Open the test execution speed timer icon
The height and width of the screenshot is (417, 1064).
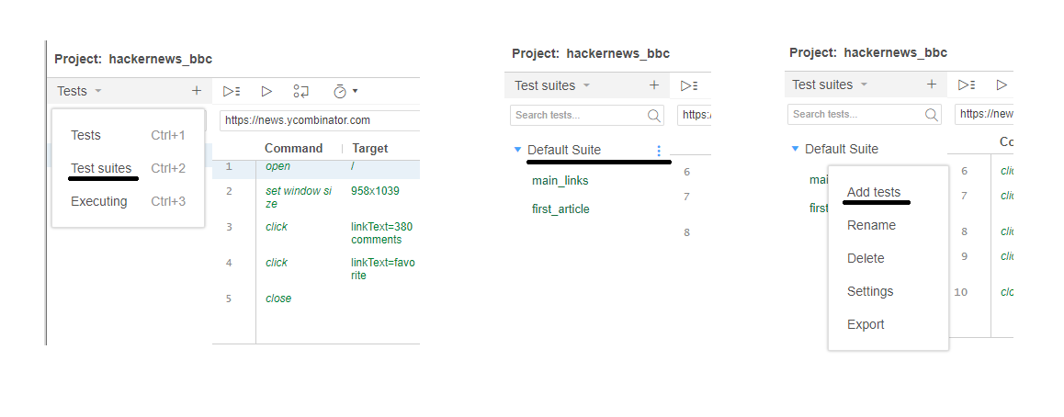345,91
